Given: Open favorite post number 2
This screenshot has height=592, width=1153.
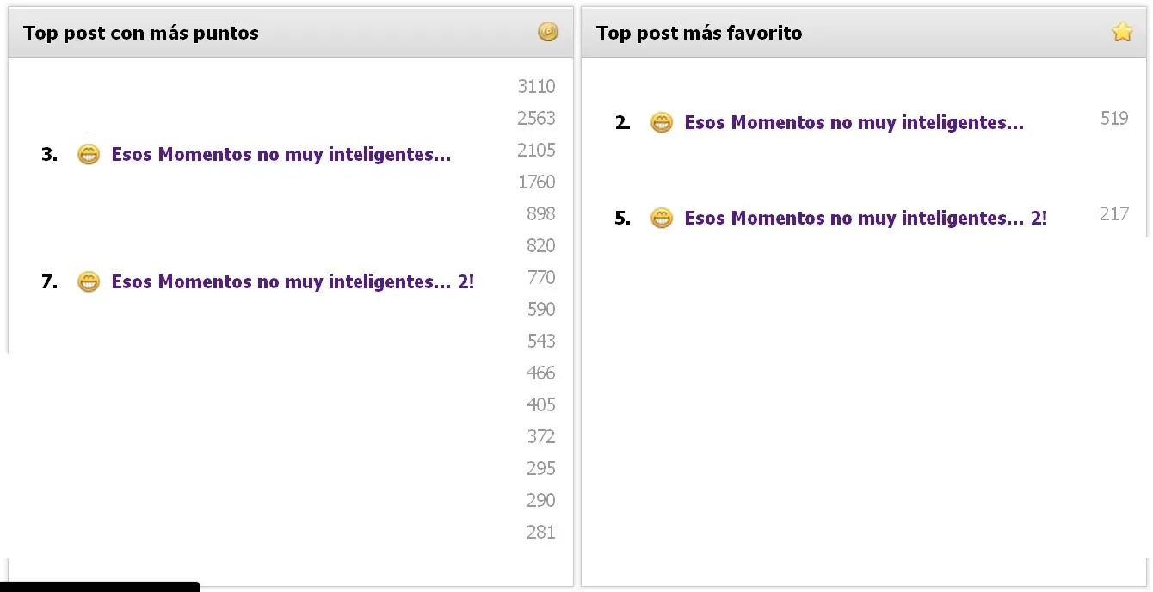Looking at the screenshot, I should pyautogui.click(x=853, y=122).
